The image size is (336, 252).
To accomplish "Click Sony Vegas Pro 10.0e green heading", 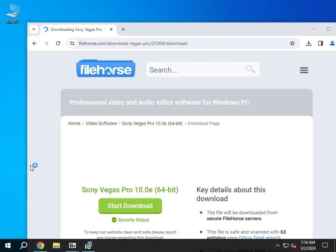I will point(130,190).
